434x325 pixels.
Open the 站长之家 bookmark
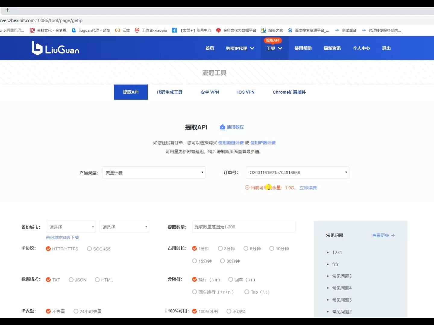[x=272, y=30]
